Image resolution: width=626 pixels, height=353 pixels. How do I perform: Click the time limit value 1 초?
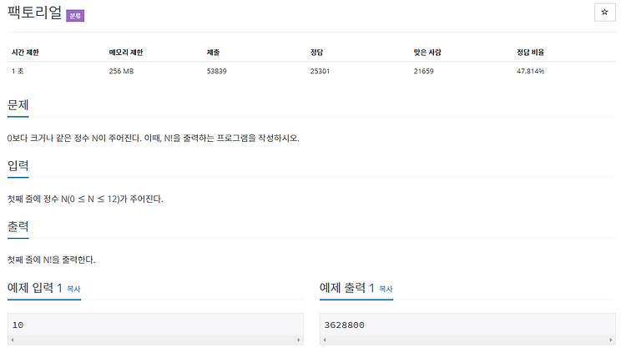(x=18, y=71)
